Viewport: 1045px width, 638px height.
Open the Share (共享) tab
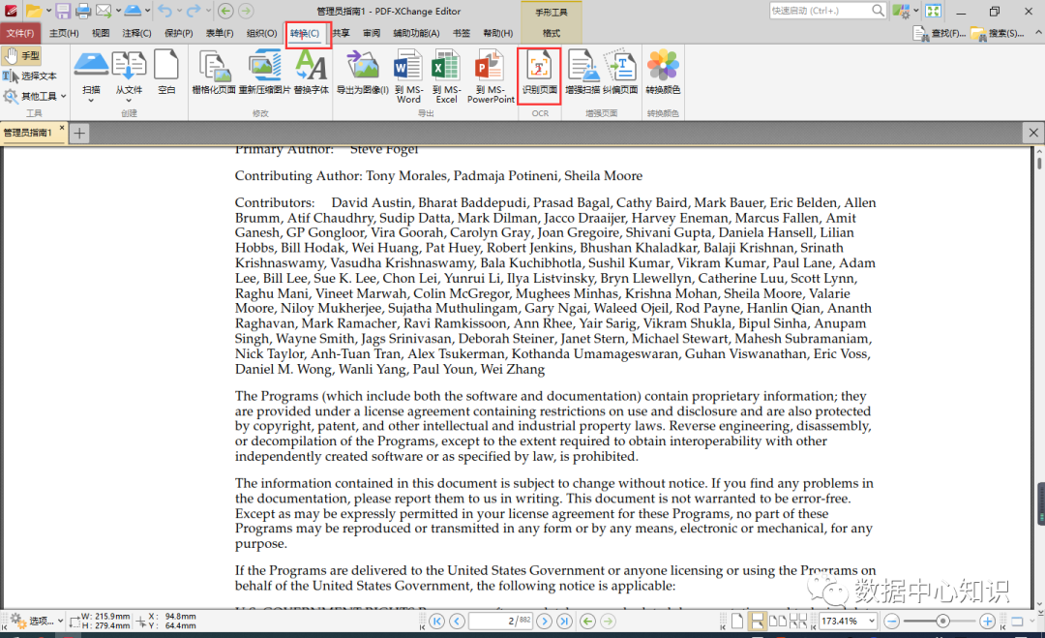coord(342,33)
